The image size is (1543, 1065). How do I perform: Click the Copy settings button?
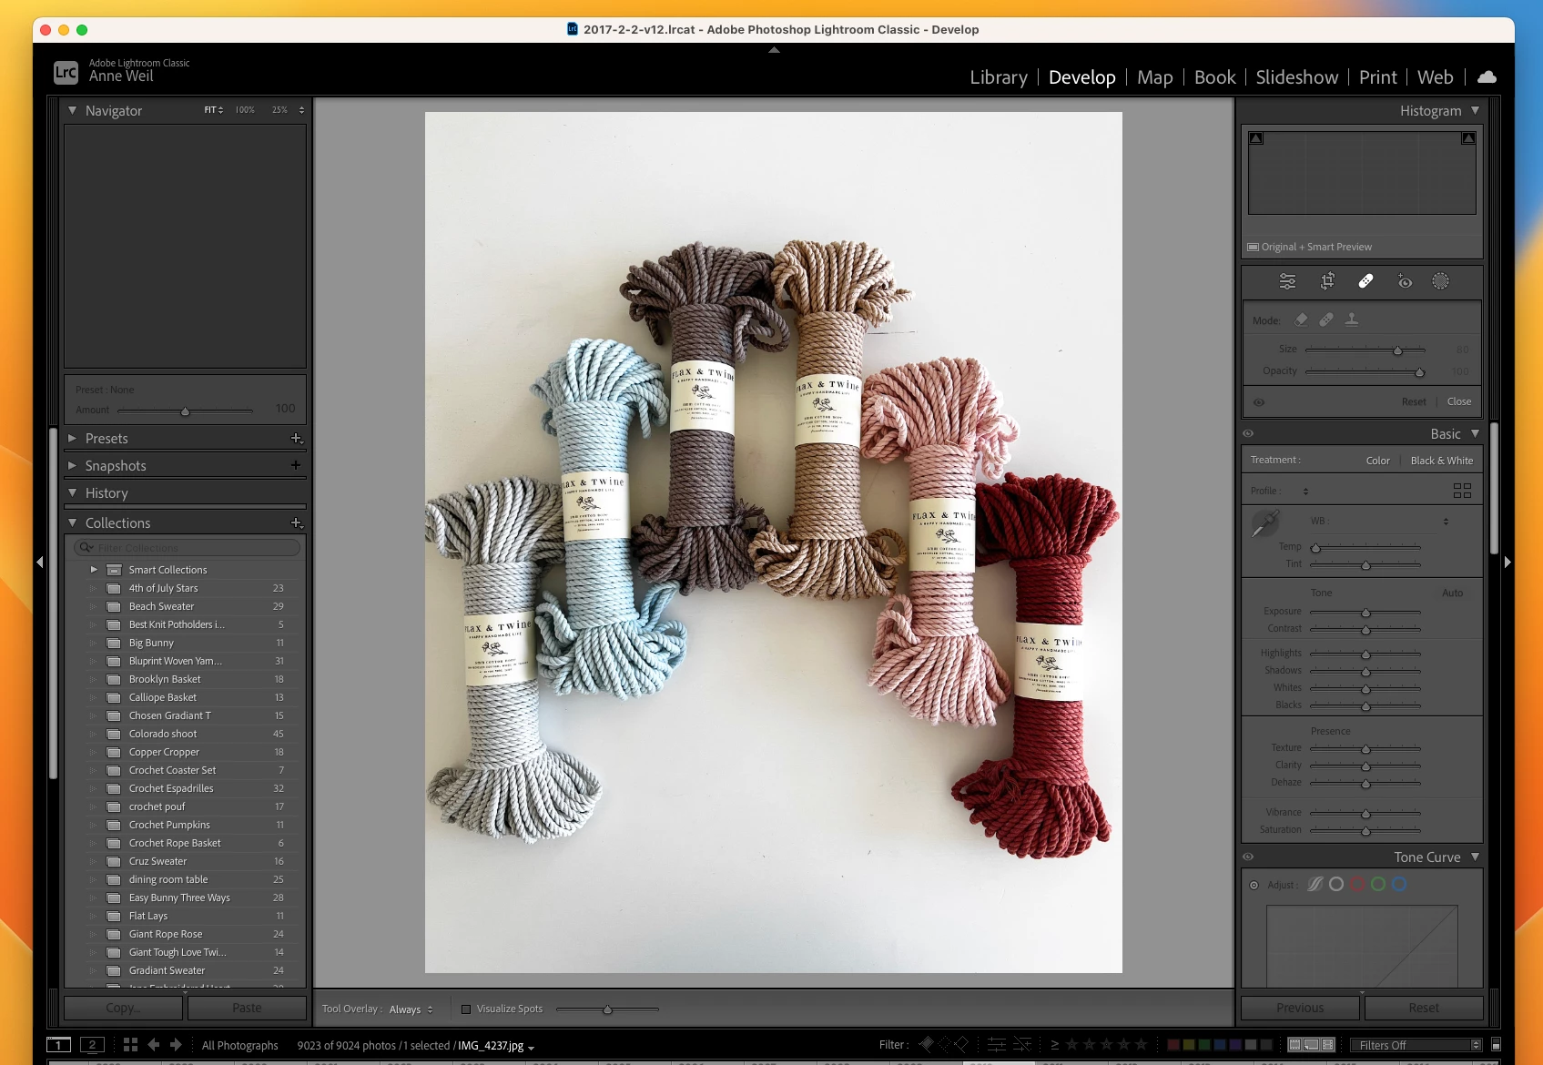(x=123, y=1008)
